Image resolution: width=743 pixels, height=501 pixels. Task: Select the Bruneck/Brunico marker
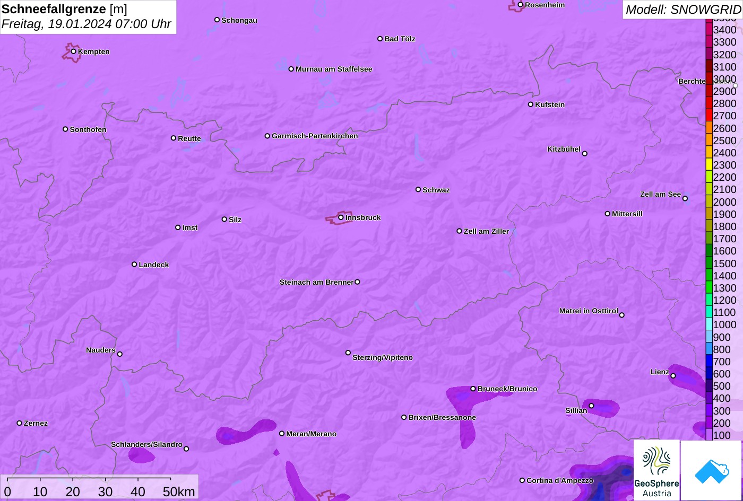[473, 389]
